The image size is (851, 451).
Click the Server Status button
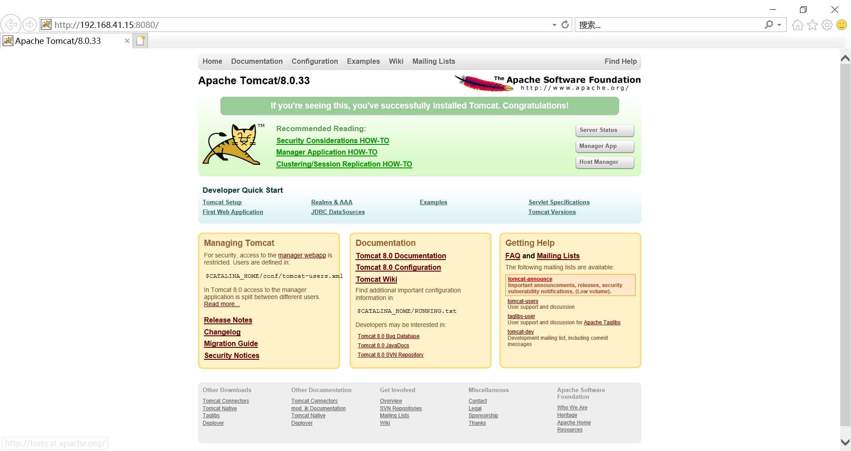coord(605,130)
